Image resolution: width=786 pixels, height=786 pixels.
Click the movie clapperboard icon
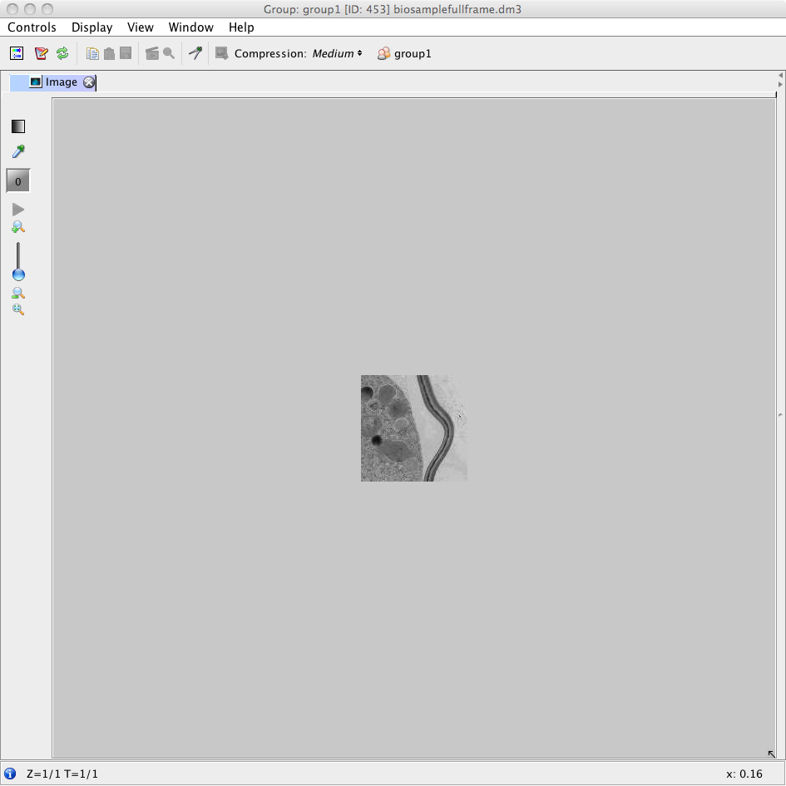pos(152,53)
